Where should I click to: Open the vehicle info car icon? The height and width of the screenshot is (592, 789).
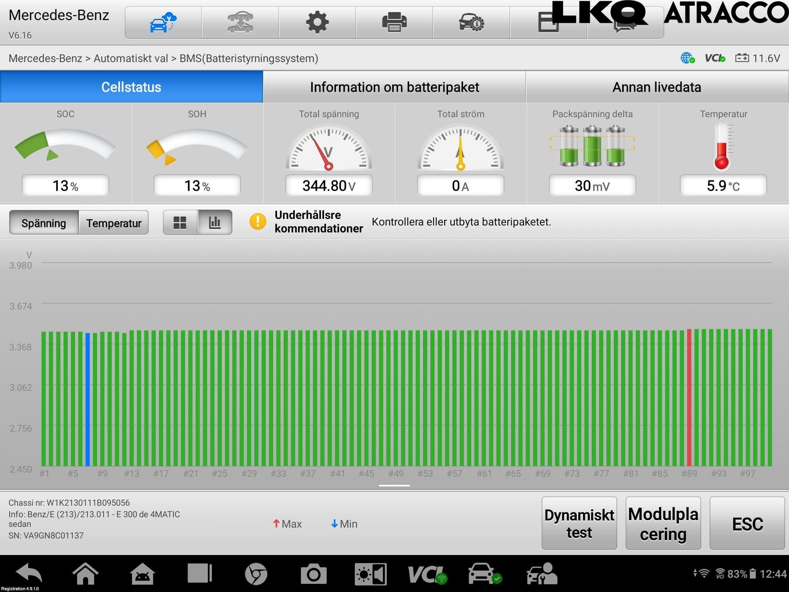pos(471,22)
